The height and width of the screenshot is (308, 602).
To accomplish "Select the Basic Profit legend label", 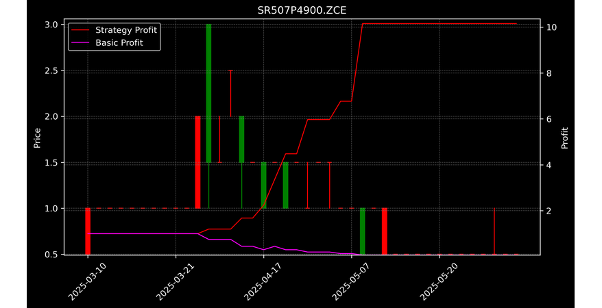I will (119, 42).
